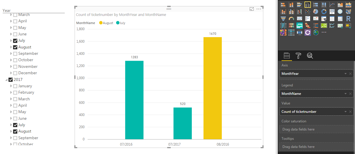This screenshot has height=154, width=355.
Task: Open the MonthYear field dropdown arrow
Action: [345, 74]
